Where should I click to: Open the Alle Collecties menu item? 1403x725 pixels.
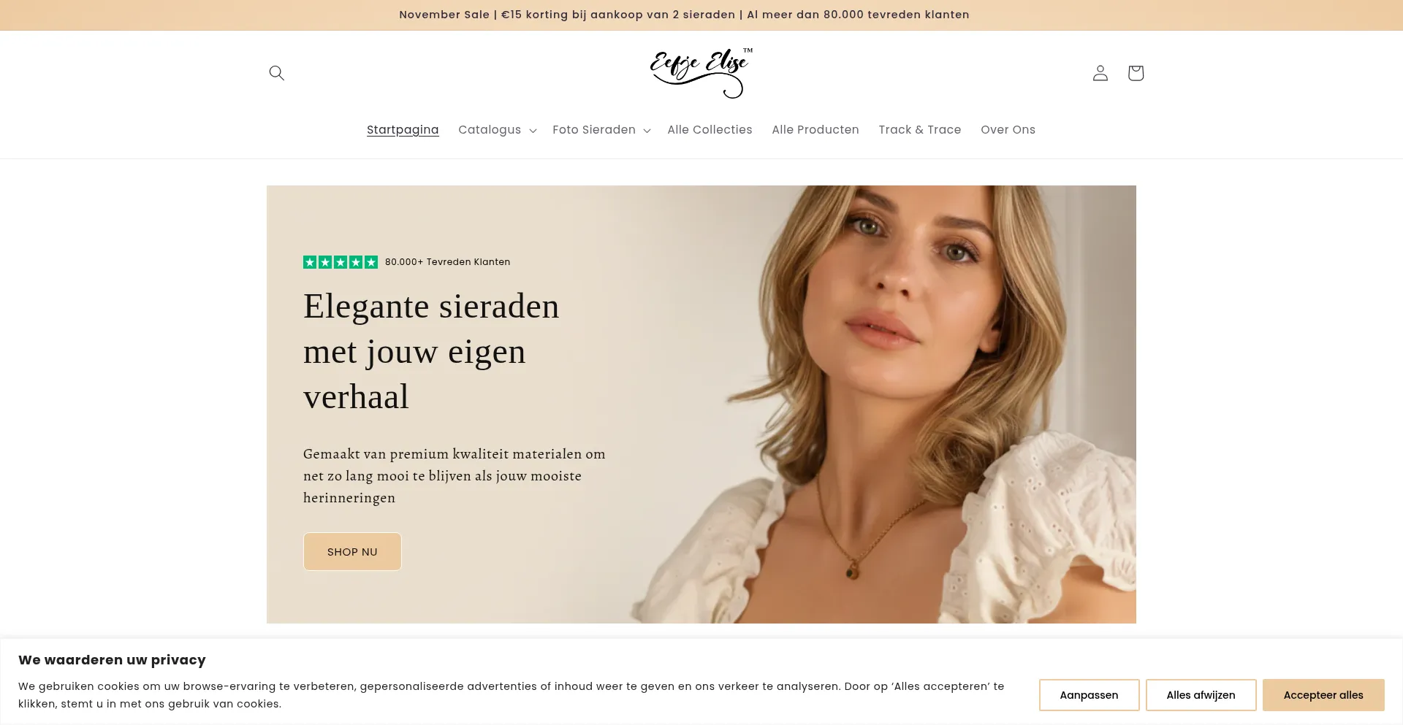coord(710,130)
